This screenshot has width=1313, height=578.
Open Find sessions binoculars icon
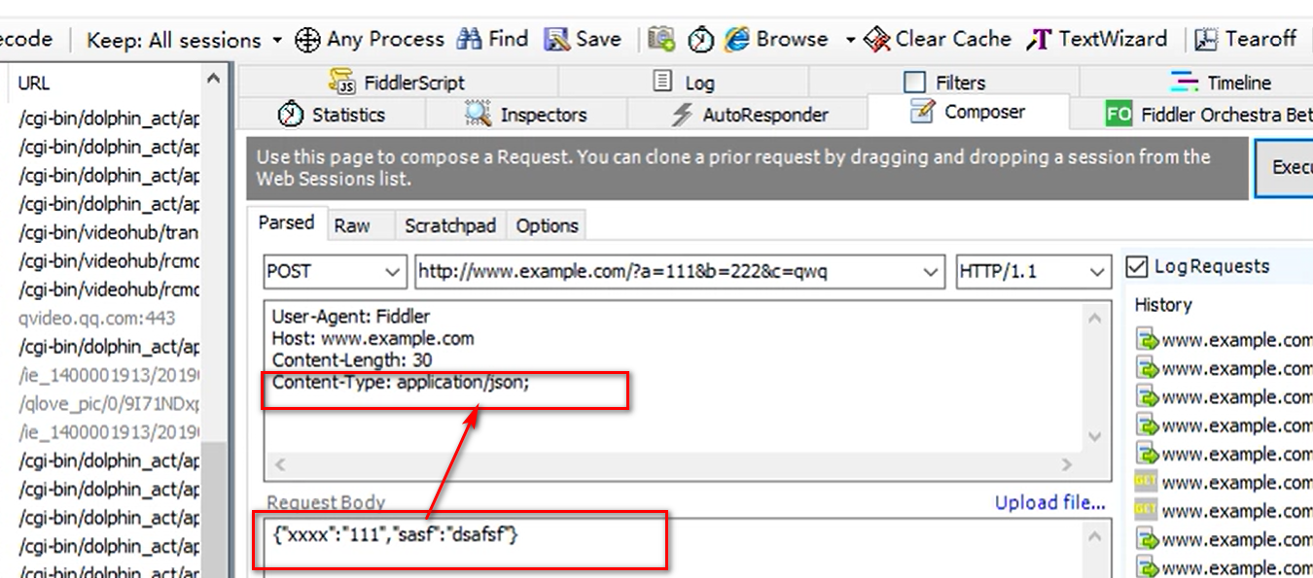click(470, 39)
